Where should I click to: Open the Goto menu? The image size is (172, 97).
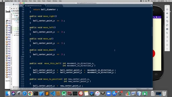39,1
